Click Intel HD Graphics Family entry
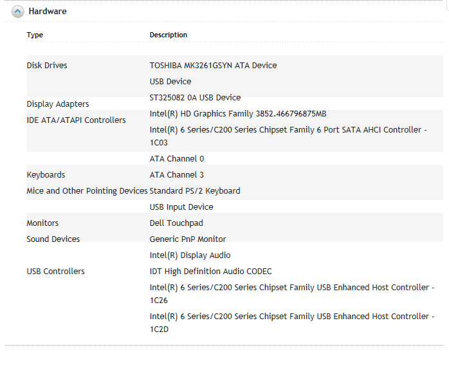This screenshot has width=449, height=370. (238, 114)
